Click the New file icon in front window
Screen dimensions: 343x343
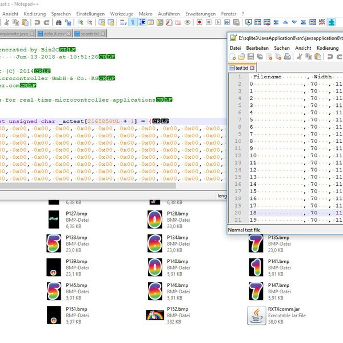pos(233,57)
